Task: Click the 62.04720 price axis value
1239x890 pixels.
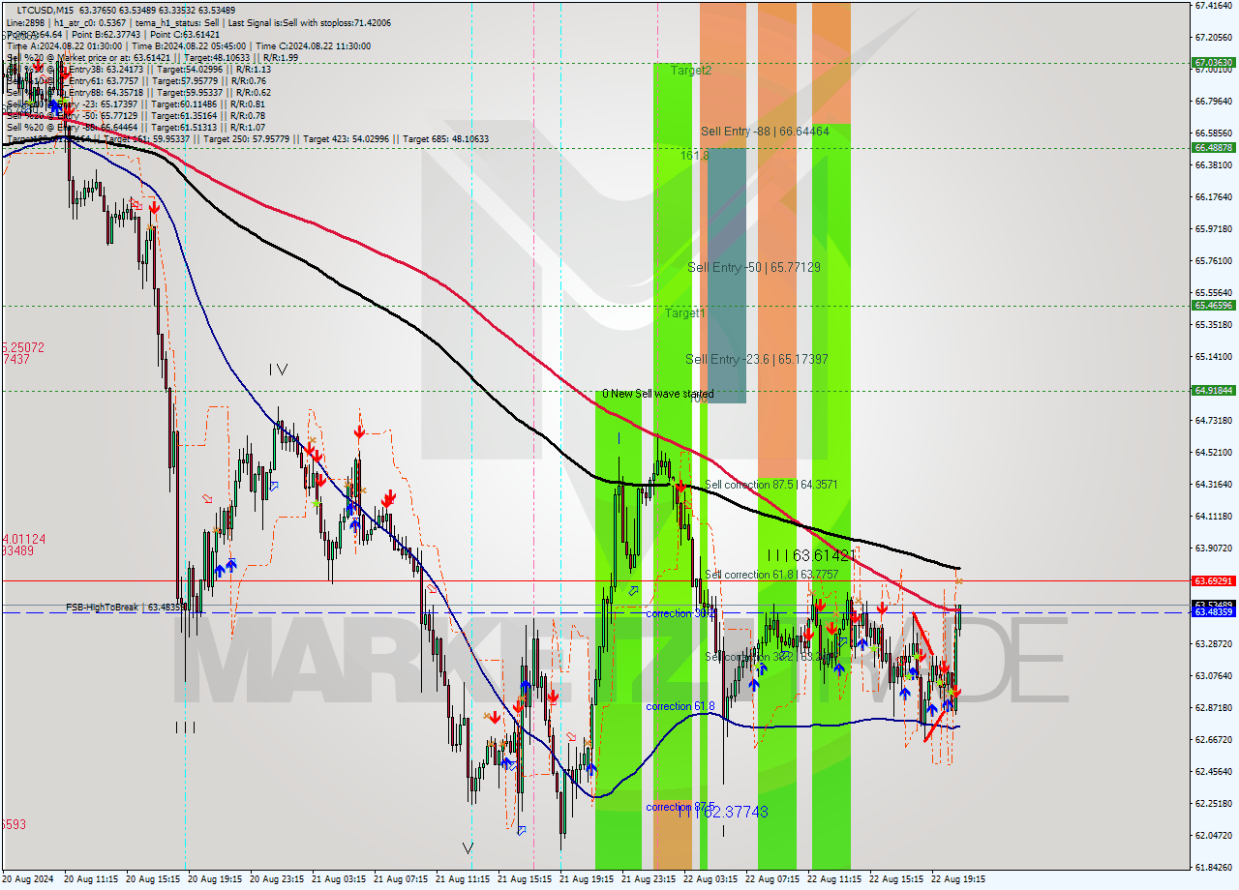Action: point(1213,835)
